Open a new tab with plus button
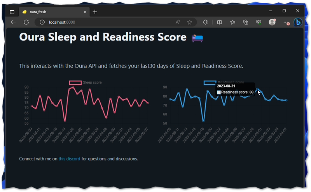 [95, 12]
